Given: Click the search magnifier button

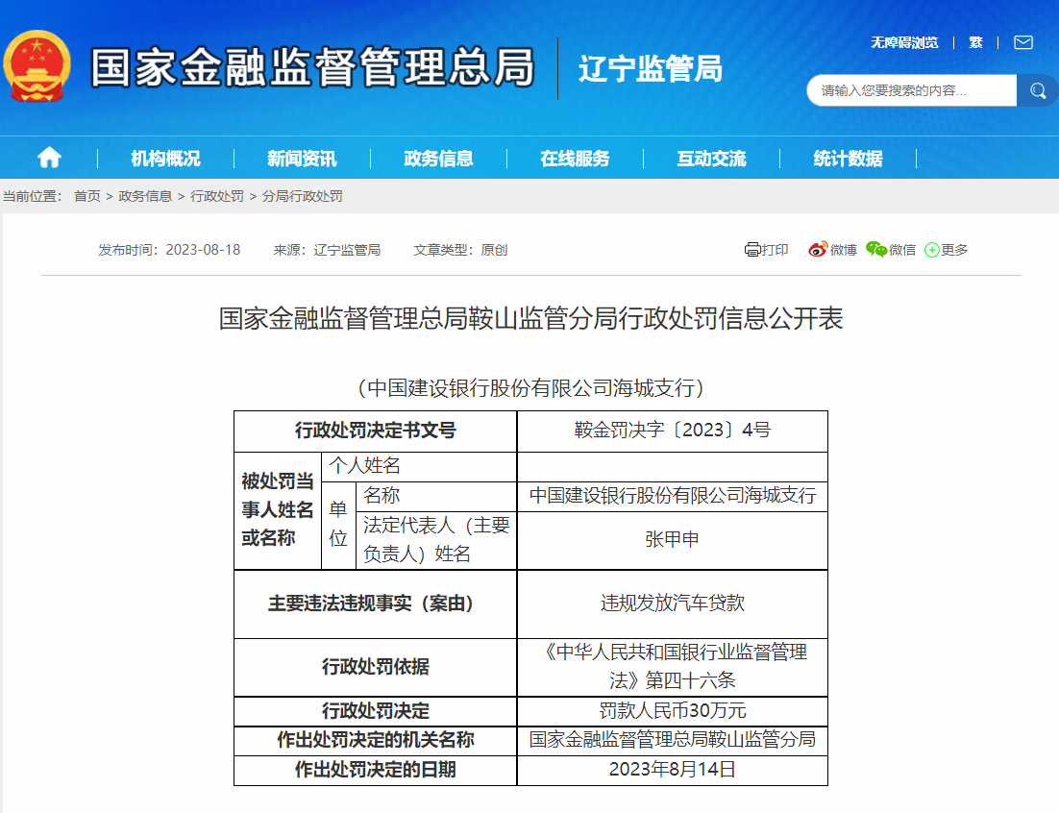Looking at the screenshot, I should 1037,90.
